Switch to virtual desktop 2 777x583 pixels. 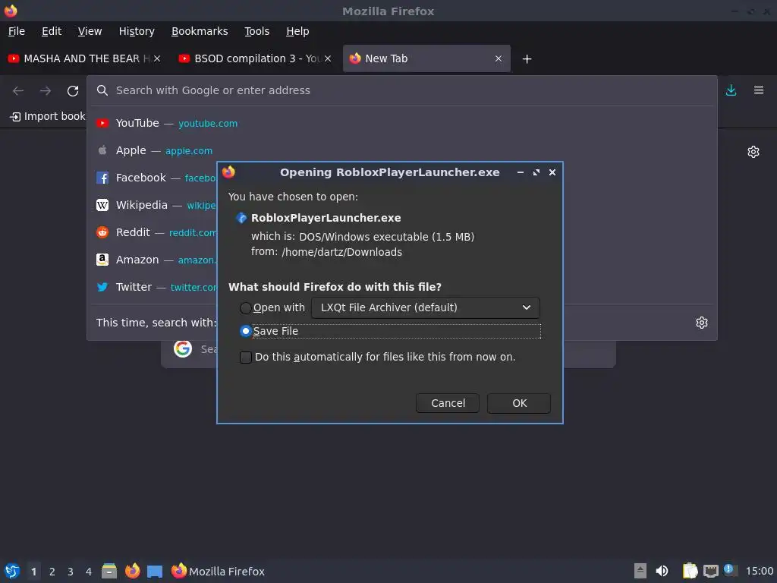coord(52,572)
